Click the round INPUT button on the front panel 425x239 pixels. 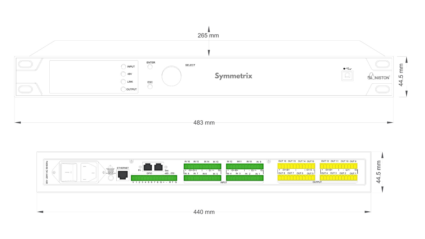click(123, 67)
